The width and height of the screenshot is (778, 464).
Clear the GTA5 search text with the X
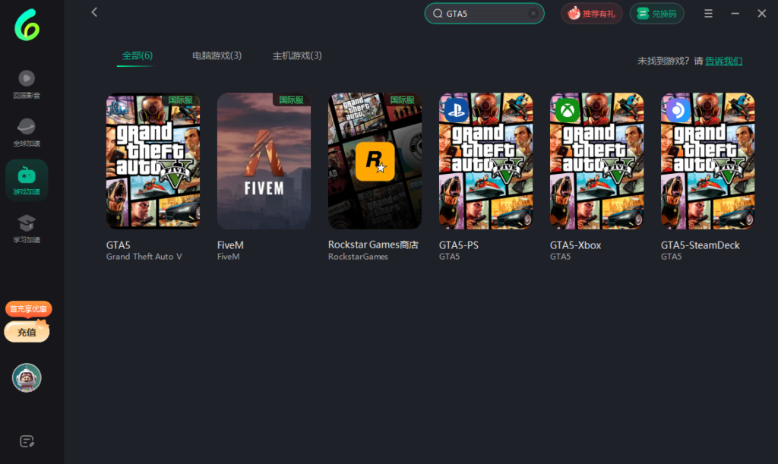click(x=533, y=13)
